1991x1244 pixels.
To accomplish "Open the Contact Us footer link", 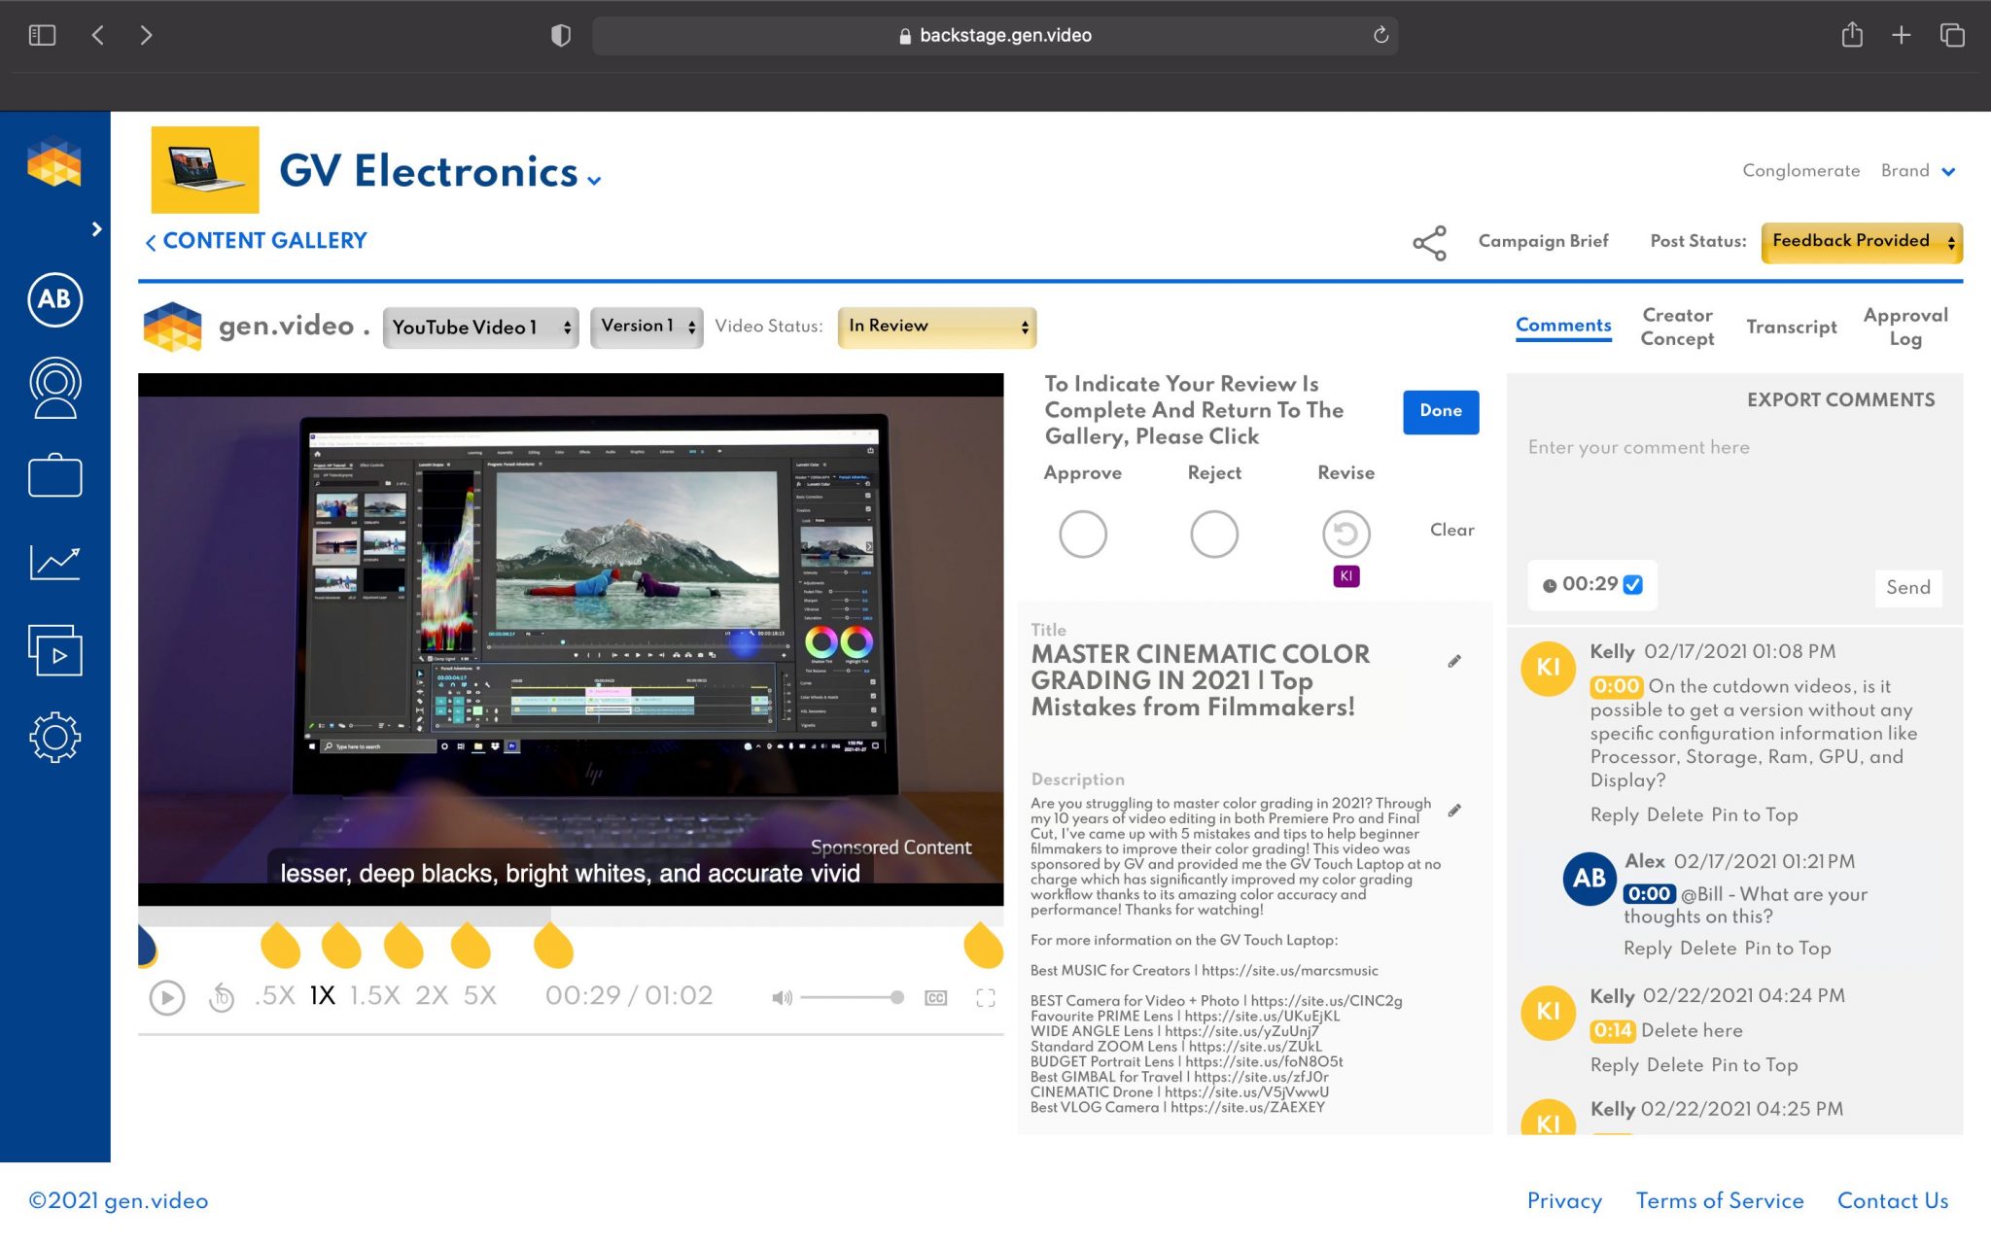I will click(1892, 1201).
